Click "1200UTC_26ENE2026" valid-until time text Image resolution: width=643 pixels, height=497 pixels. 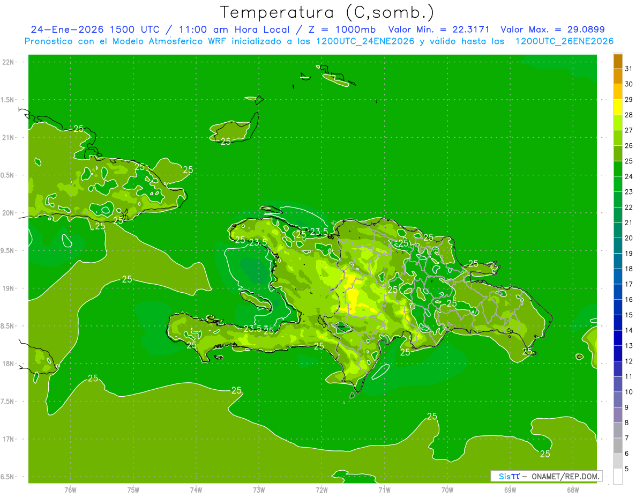[564, 41]
